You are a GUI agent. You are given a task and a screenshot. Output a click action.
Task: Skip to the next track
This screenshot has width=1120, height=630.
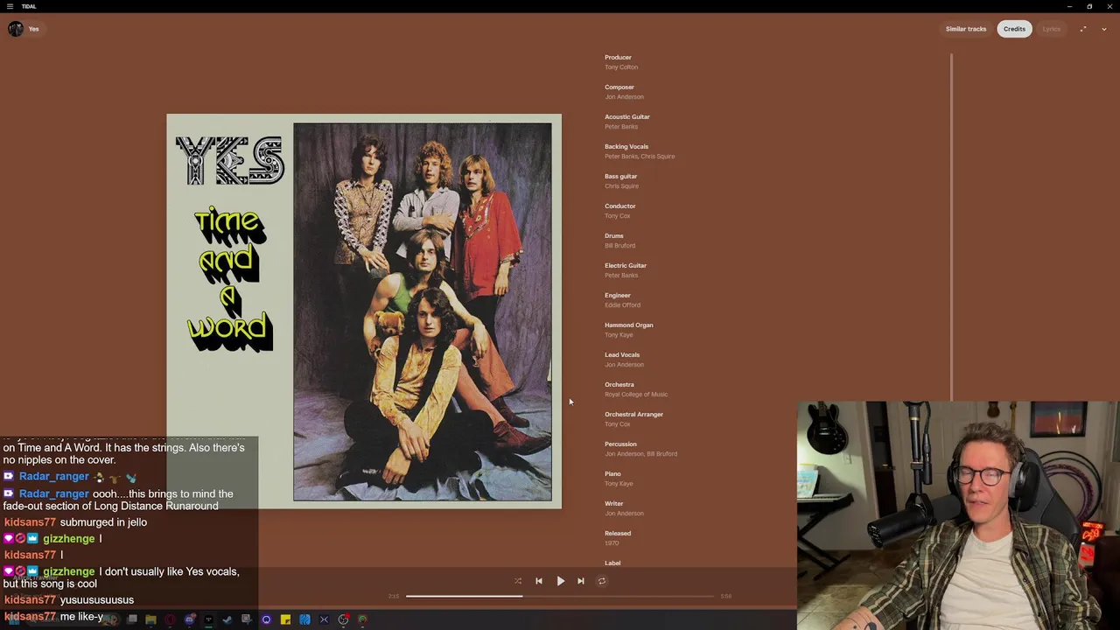coord(581,581)
